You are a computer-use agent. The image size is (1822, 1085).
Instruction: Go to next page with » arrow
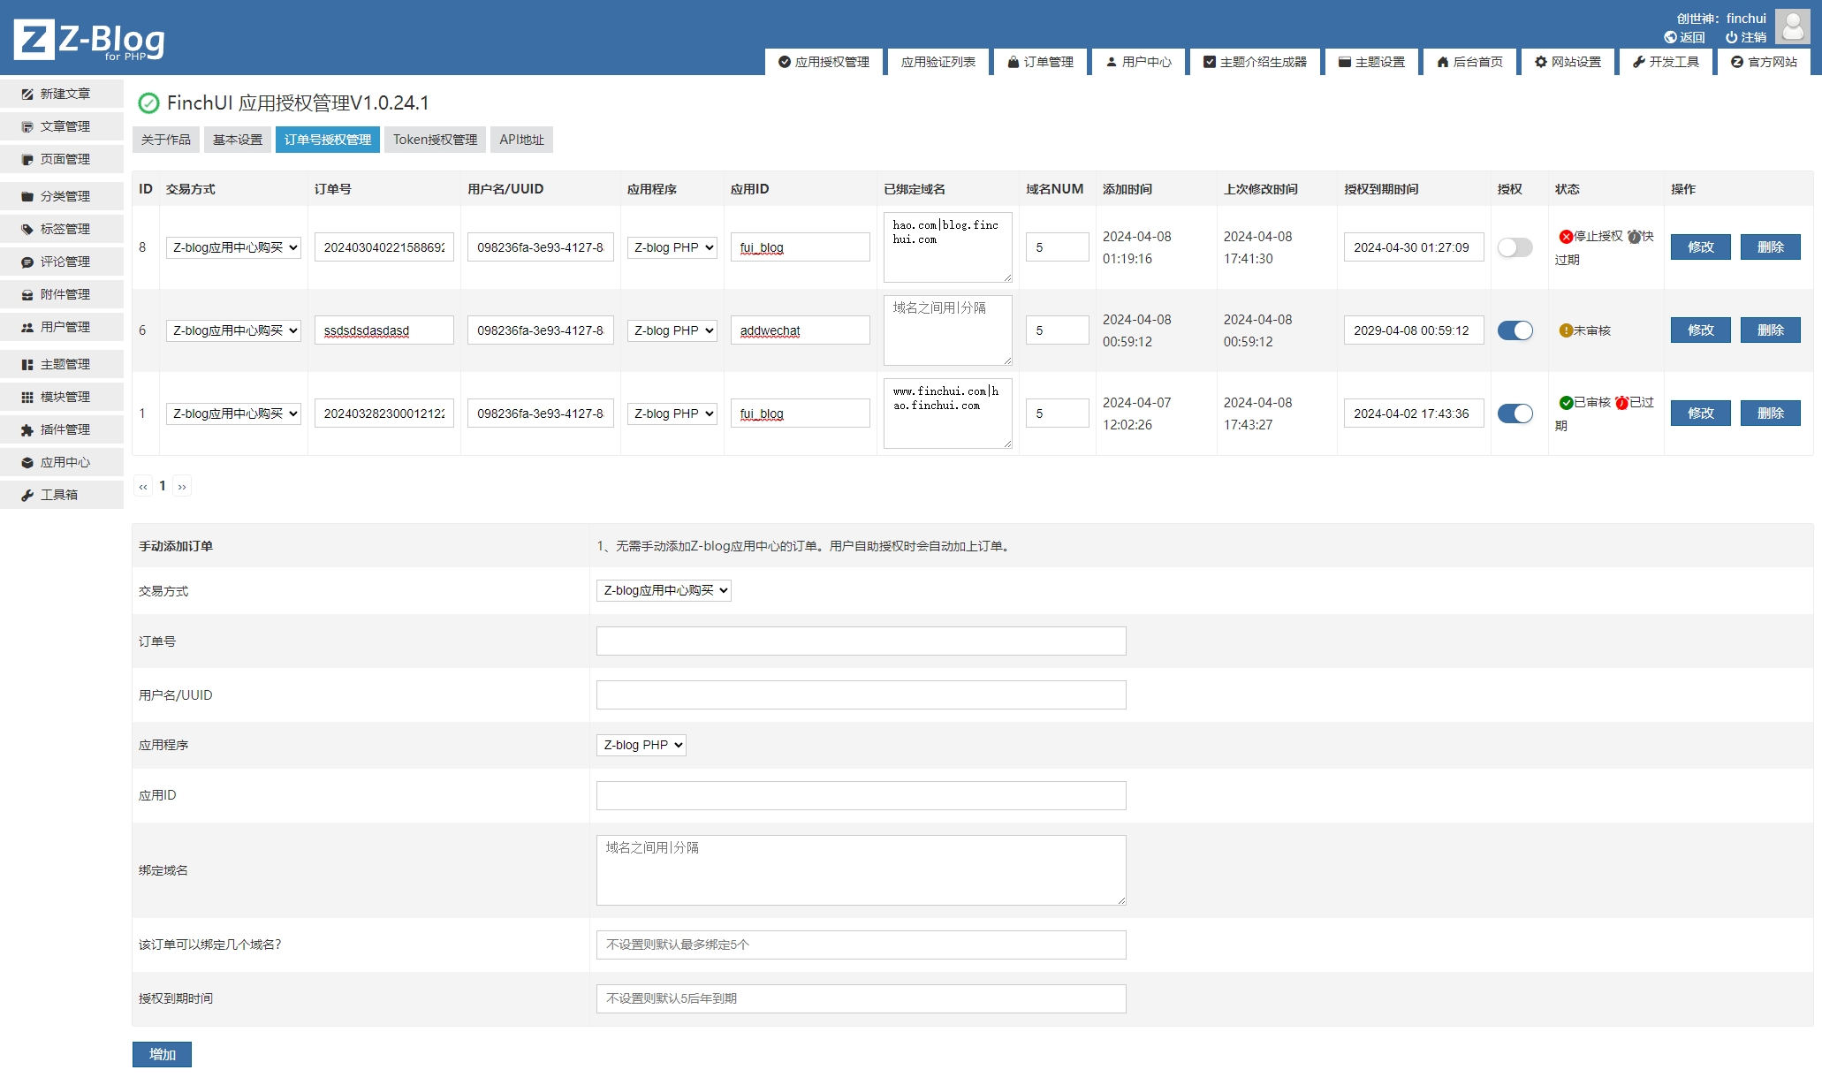tap(182, 486)
